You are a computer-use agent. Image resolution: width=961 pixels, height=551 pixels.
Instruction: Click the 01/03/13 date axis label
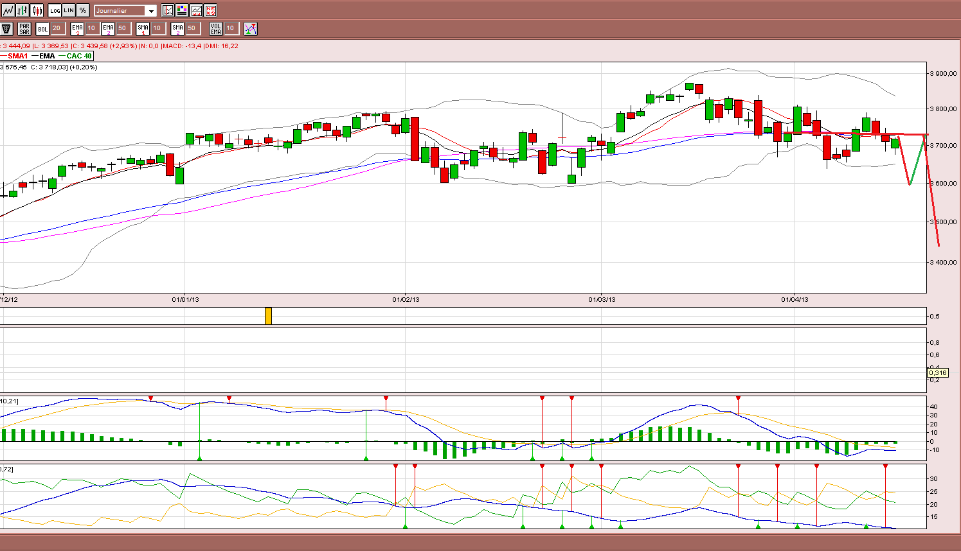(x=602, y=299)
